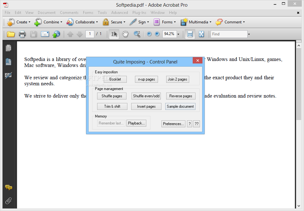This screenshot has width=304, height=211.
Task: Open the Help menu
Action: point(173,13)
